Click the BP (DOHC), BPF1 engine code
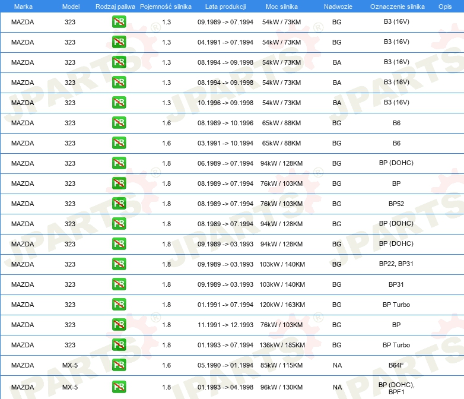 coord(396,388)
